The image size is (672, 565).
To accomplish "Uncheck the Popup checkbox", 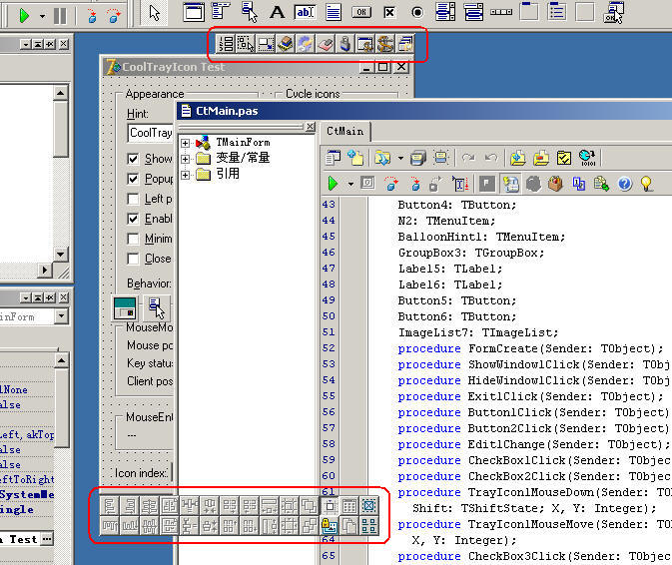I will pyautogui.click(x=134, y=179).
